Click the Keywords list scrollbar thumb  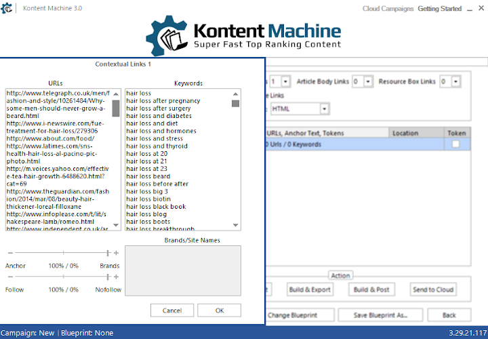pyautogui.click(x=236, y=103)
